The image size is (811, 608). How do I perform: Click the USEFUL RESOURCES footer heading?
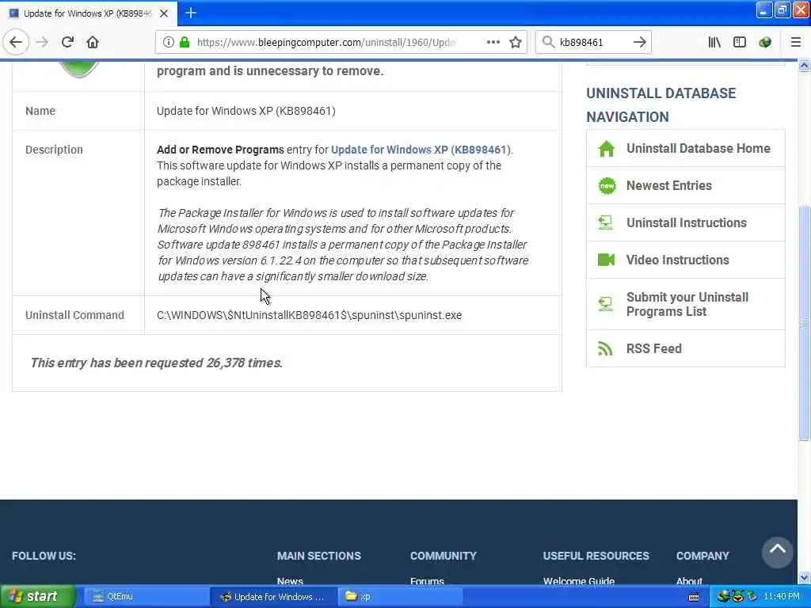click(x=596, y=556)
